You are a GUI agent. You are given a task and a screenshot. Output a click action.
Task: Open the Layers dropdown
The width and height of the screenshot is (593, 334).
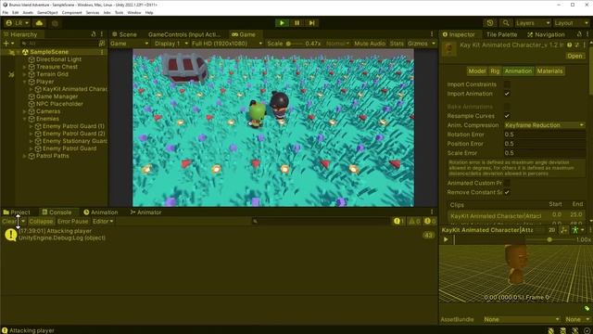tap(533, 23)
